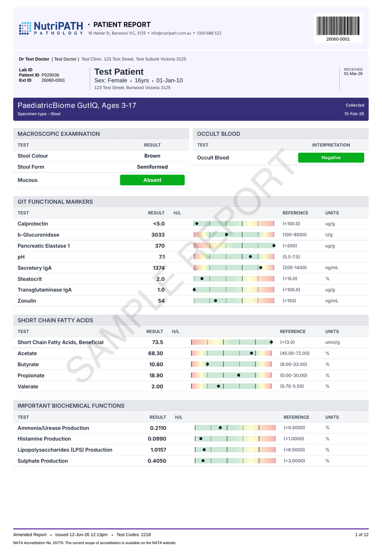Click the Zonulin range indicator bar
382x553 pixels.
(234, 301)
